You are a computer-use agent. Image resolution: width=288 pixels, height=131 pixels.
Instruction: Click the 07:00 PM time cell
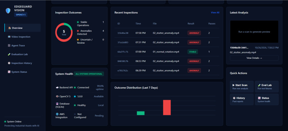(x=140, y=52)
